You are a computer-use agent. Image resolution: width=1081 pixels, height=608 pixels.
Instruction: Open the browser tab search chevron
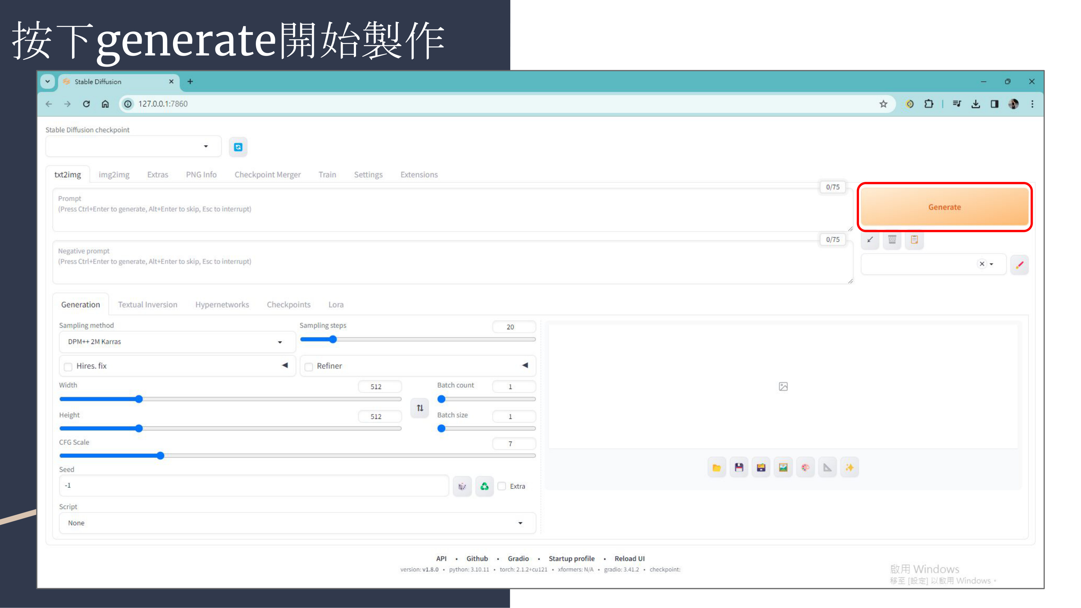[48, 81]
